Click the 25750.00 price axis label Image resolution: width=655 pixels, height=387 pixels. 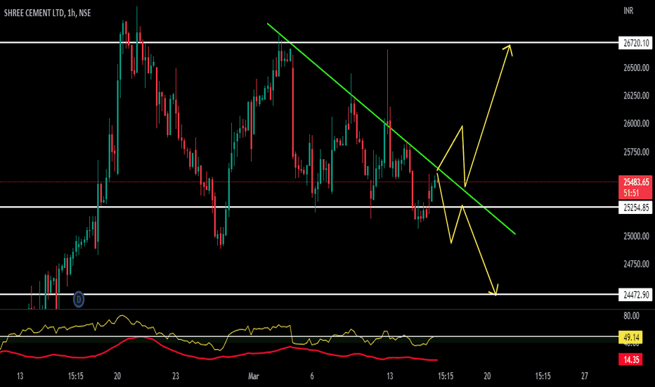(636, 152)
